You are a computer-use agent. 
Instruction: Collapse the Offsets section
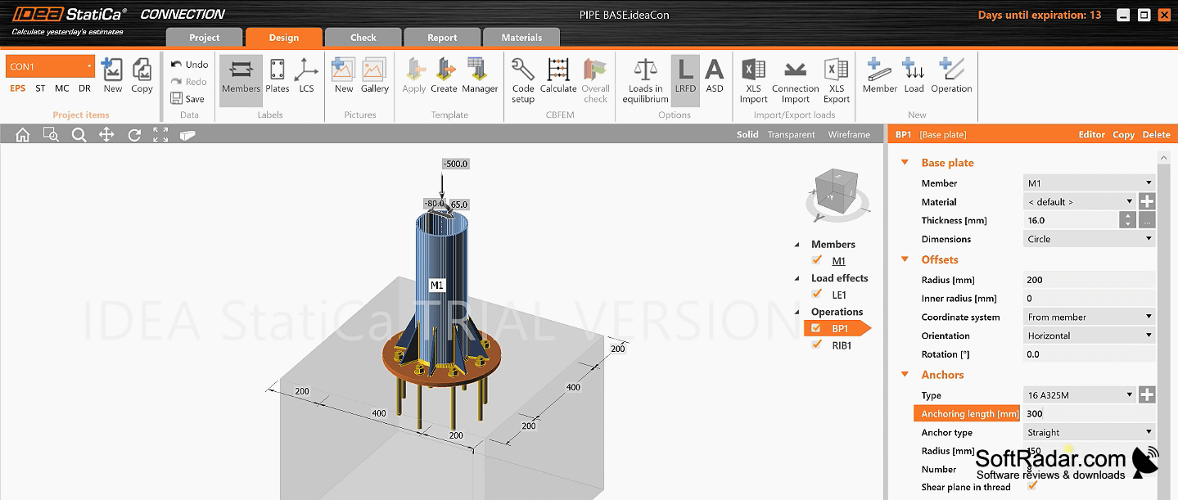(905, 259)
